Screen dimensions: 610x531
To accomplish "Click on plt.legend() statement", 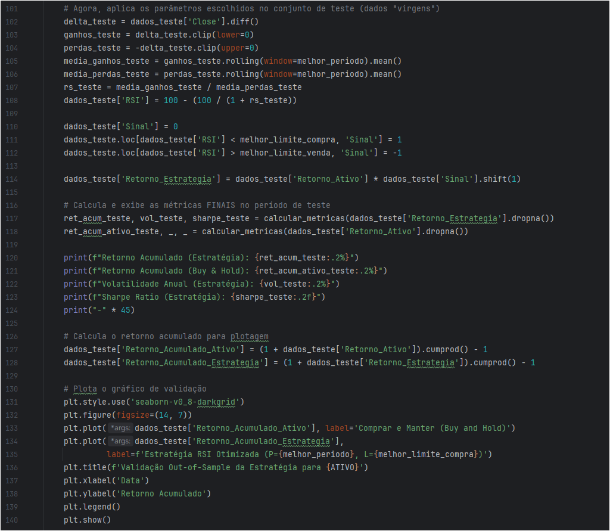I will [x=92, y=507].
